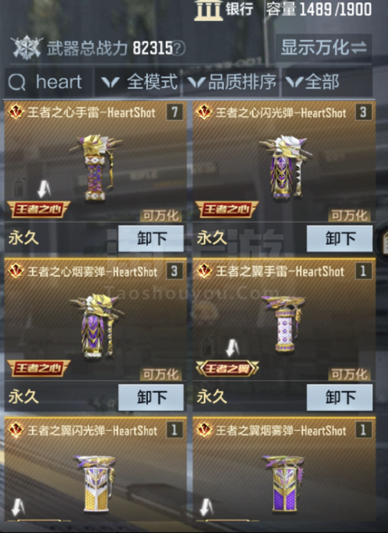Click 可万化 tag on 王者之心烟雾弹
This screenshot has height=533, width=388.
[x=161, y=374]
